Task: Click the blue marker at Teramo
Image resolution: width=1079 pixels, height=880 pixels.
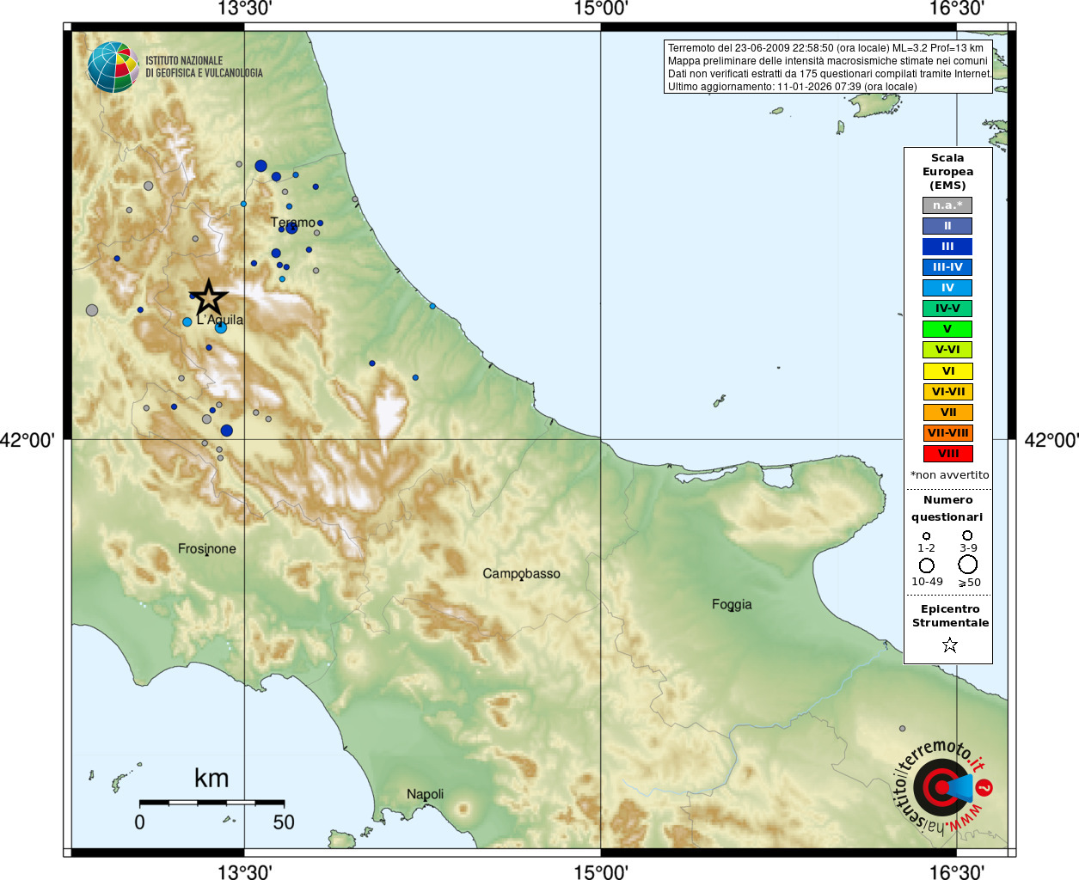Action: 291,228
